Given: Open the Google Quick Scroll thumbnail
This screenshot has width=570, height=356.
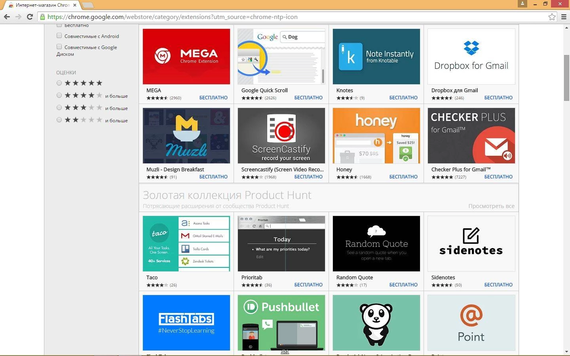Looking at the screenshot, I should [x=281, y=56].
